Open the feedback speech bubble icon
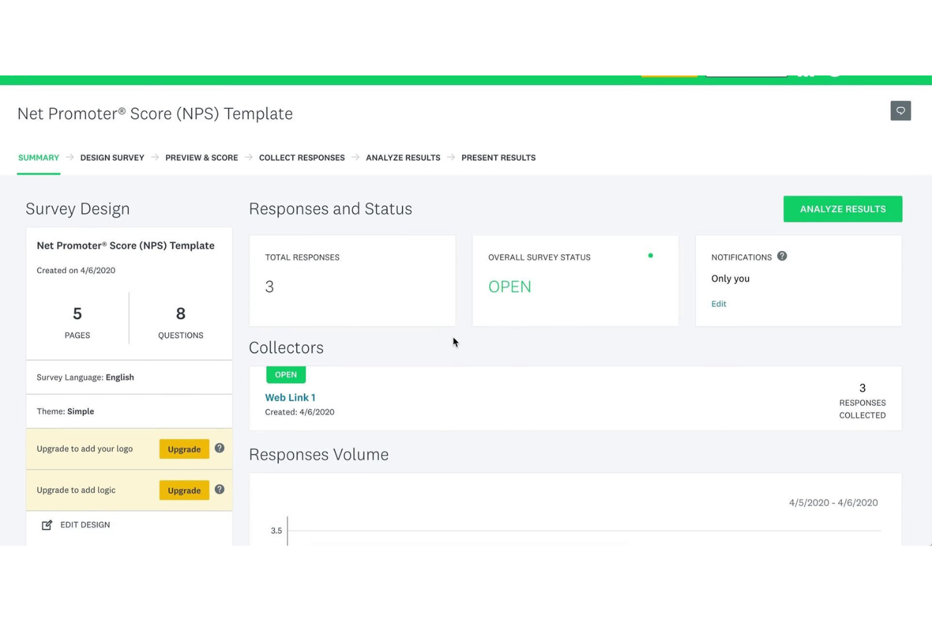932x621 pixels. (x=901, y=111)
